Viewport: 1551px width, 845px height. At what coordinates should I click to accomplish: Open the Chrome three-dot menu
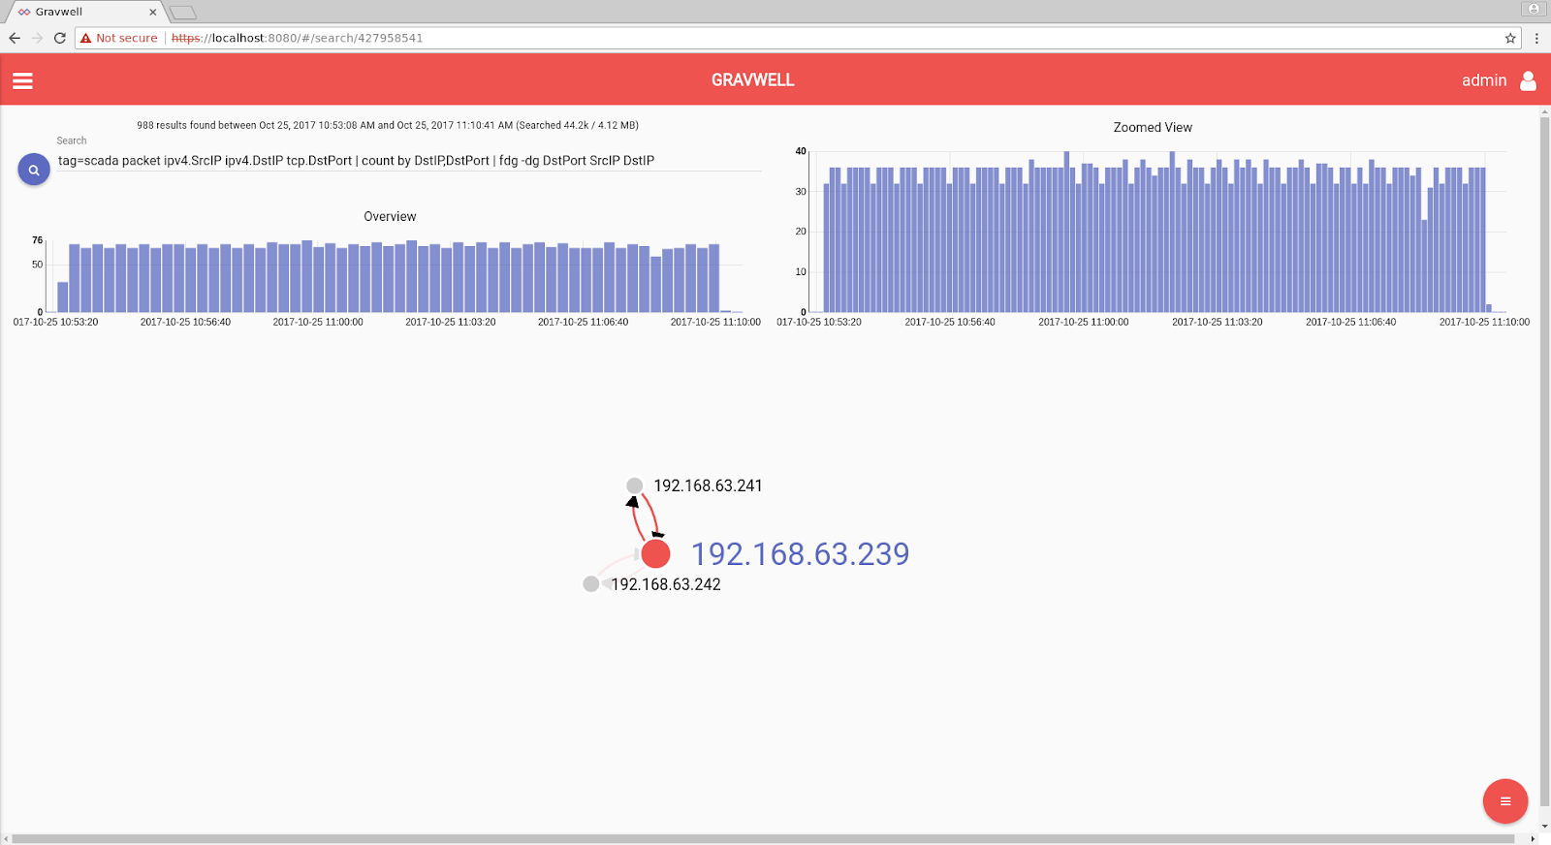[x=1536, y=38]
